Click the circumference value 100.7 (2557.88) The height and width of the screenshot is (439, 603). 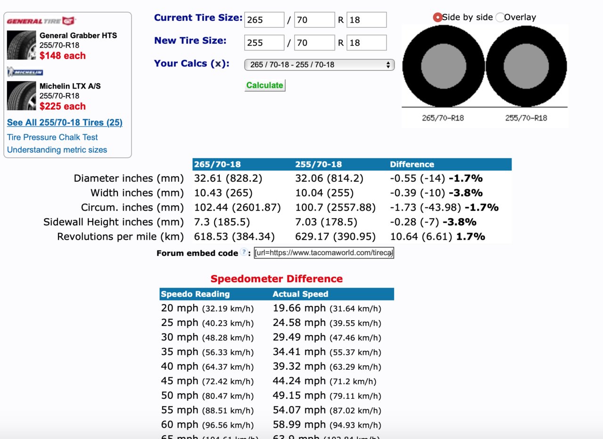tap(336, 208)
